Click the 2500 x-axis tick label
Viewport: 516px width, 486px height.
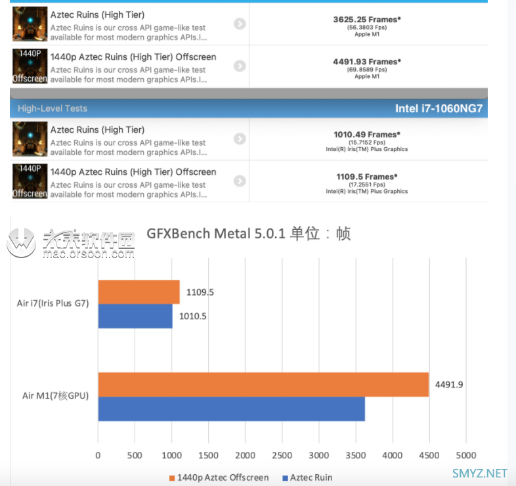pyautogui.click(x=282, y=455)
